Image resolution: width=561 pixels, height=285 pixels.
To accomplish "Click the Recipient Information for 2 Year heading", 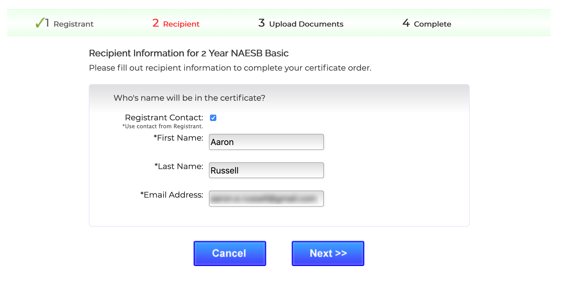I will [x=189, y=53].
